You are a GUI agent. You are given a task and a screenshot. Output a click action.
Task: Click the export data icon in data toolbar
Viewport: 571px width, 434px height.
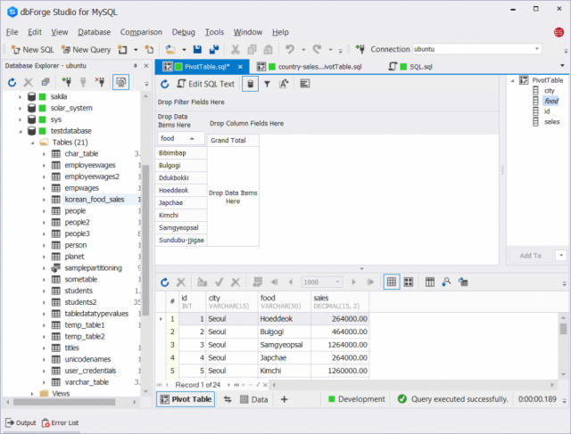point(463,282)
